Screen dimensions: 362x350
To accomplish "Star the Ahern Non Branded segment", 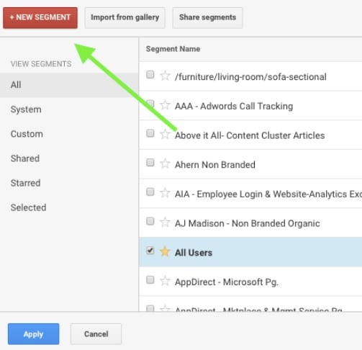I will [x=165, y=163].
